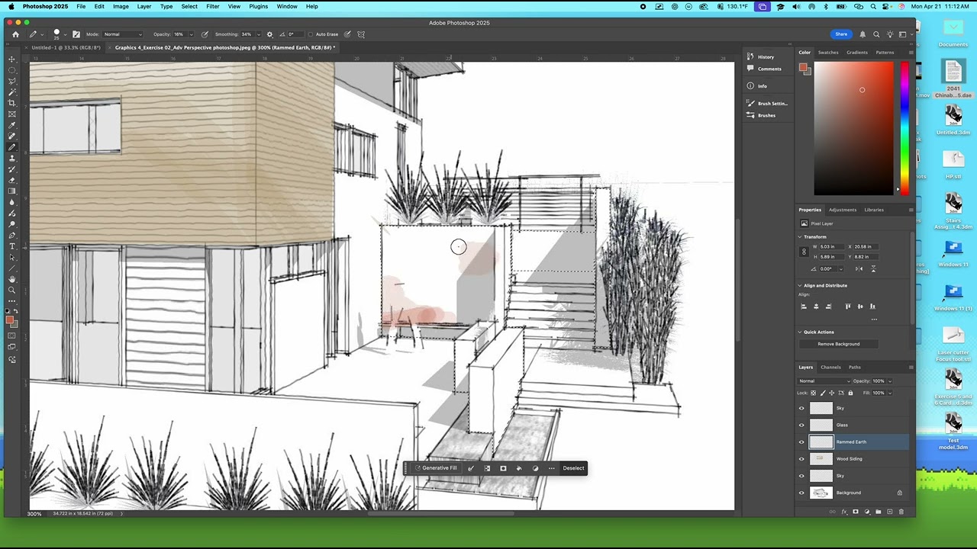
Task: Click the Remove Background button
Action: point(838,344)
